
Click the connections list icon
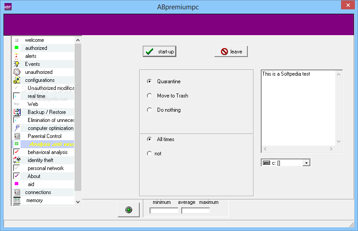coord(17,192)
